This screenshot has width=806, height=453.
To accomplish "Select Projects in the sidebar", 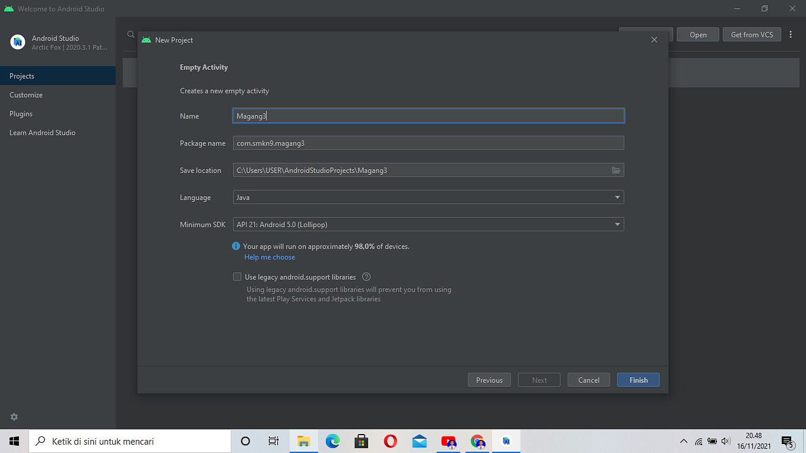I will click(x=21, y=76).
